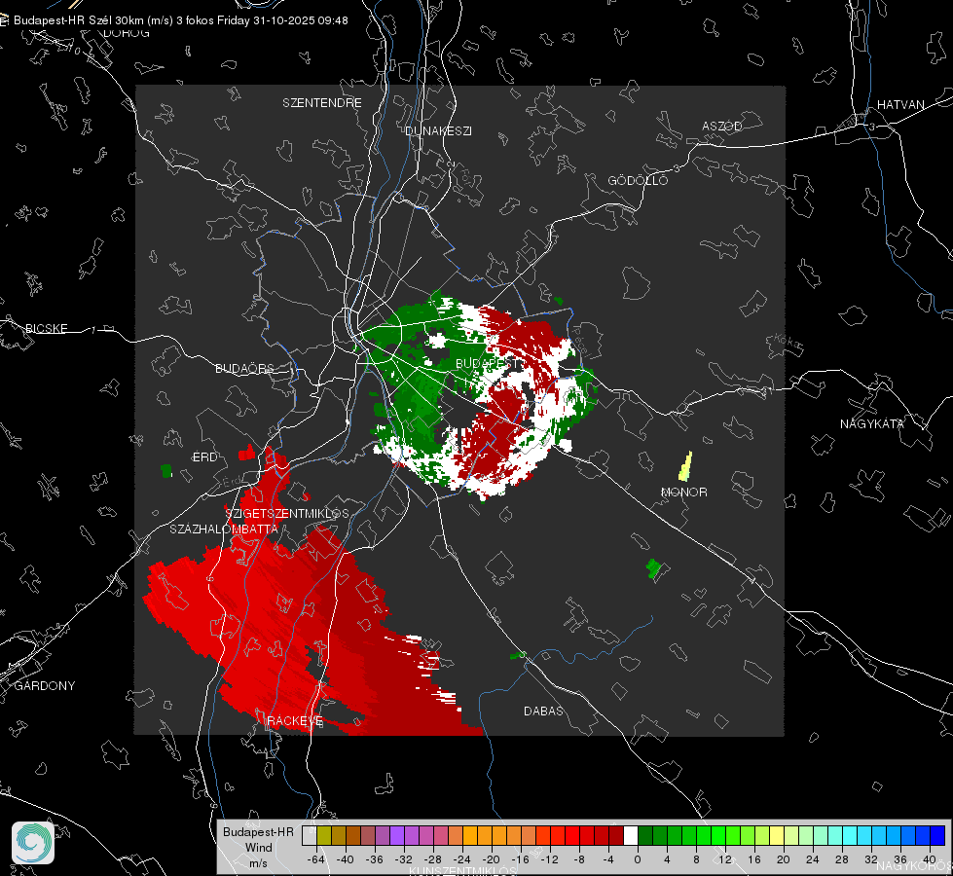Click the SZIGETSZENTMIKLOS city label
Screen dimensions: 953x876
pyautogui.click(x=287, y=513)
